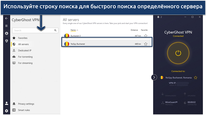Image resolution: width=206 pixels, height=115 pixels.
Task: Sort servers by Name column
Action: 74,30
